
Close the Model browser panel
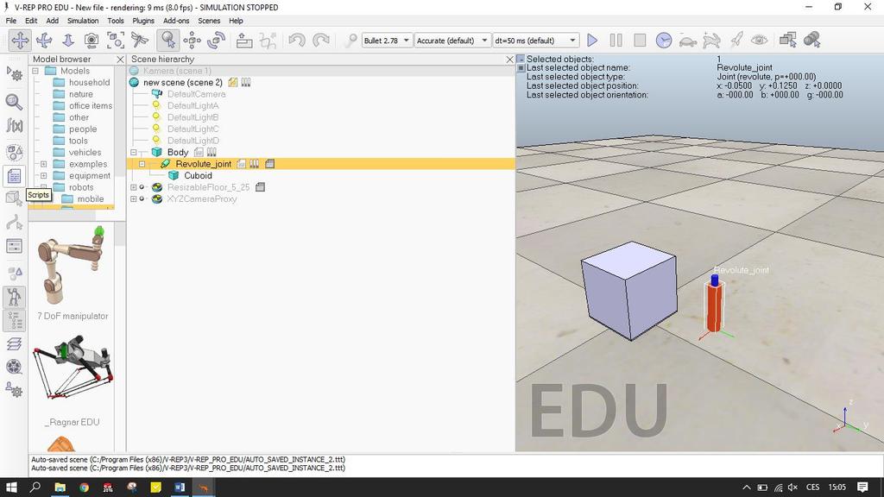click(x=120, y=60)
